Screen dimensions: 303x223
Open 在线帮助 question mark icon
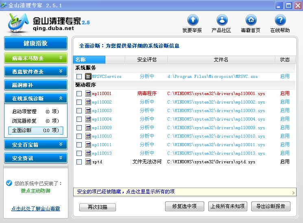pos(280,19)
